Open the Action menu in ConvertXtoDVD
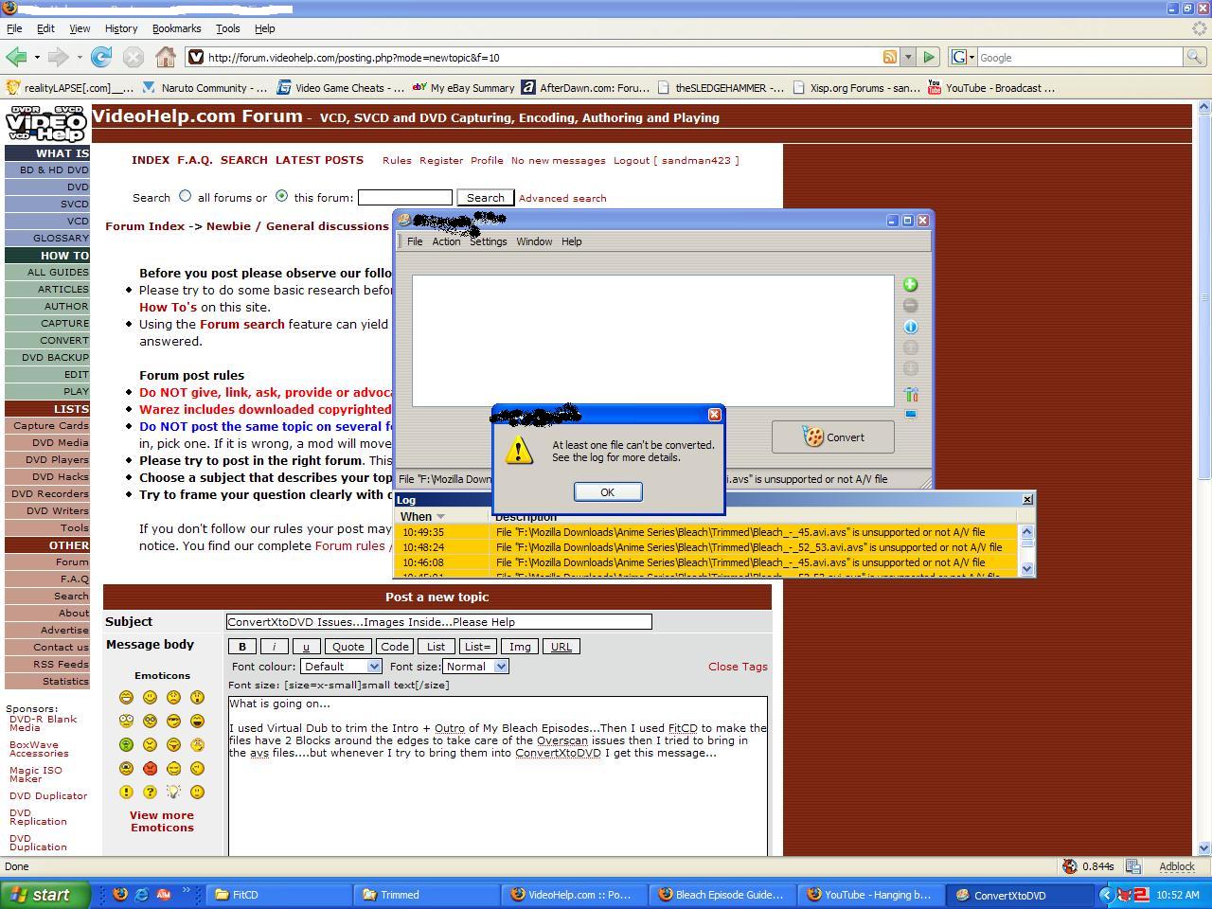 [x=446, y=241]
